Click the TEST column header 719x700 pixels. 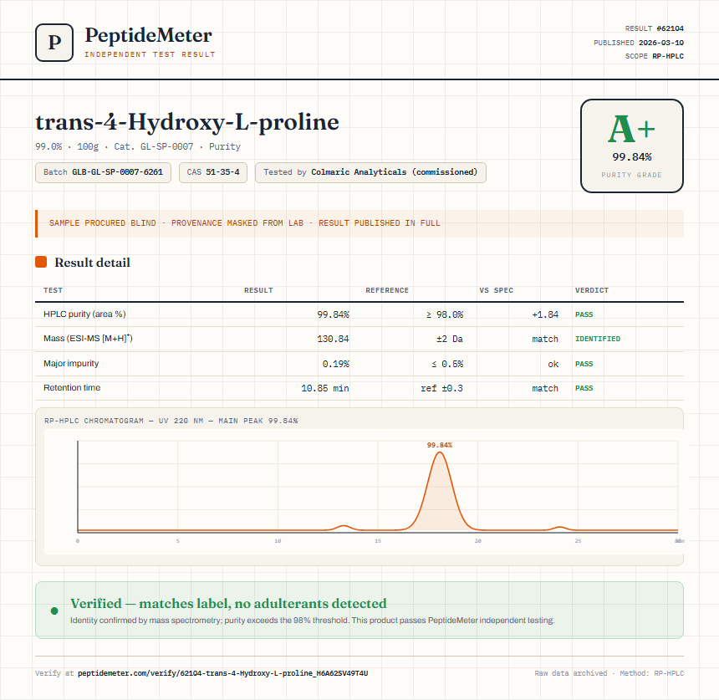pyautogui.click(x=54, y=290)
